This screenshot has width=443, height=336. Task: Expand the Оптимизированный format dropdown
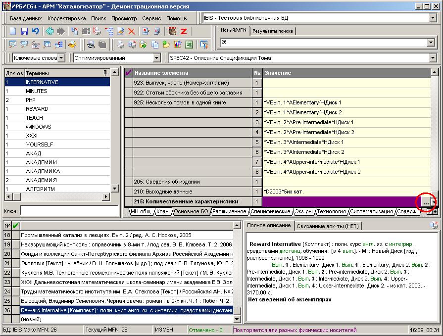[156, 58]
